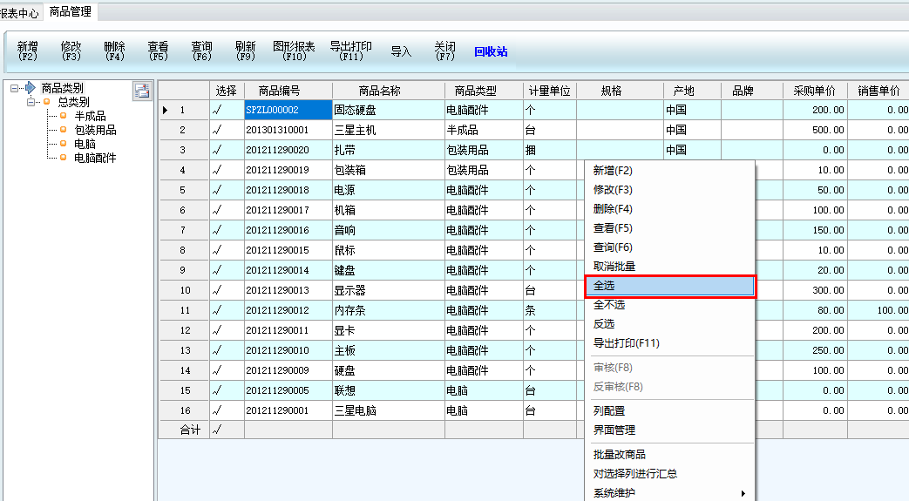
Task: Click 导出打印 (F11) in the toolbar
Action: (x=350, y=51)
